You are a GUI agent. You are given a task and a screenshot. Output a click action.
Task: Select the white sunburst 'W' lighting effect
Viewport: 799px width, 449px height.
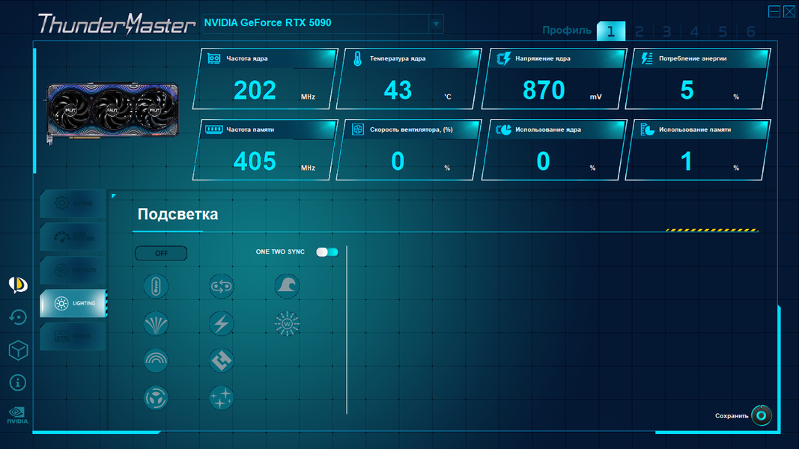point(287,324)
